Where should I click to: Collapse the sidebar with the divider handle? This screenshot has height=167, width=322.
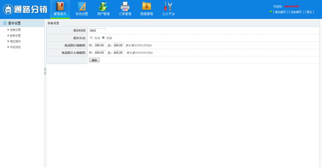tap(45, 71)
